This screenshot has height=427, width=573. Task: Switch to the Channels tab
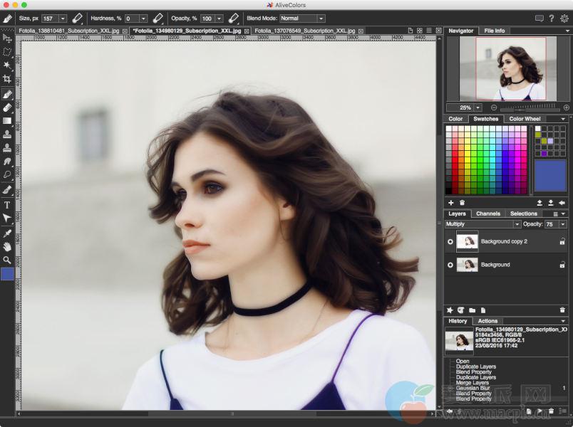(x=488, y=213)
